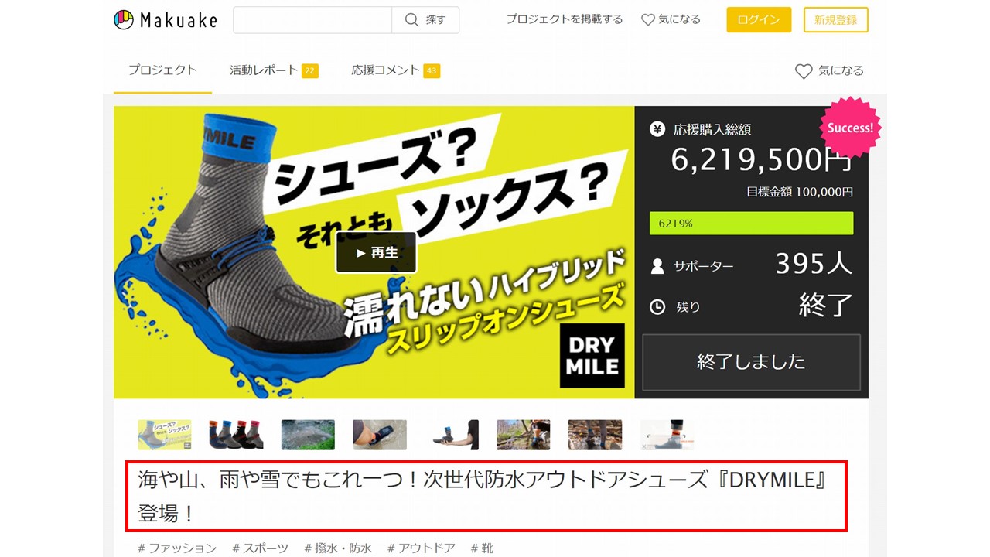990x557 pixels.
Task: Click the 395人 supporter count
Action: point(814,265)
